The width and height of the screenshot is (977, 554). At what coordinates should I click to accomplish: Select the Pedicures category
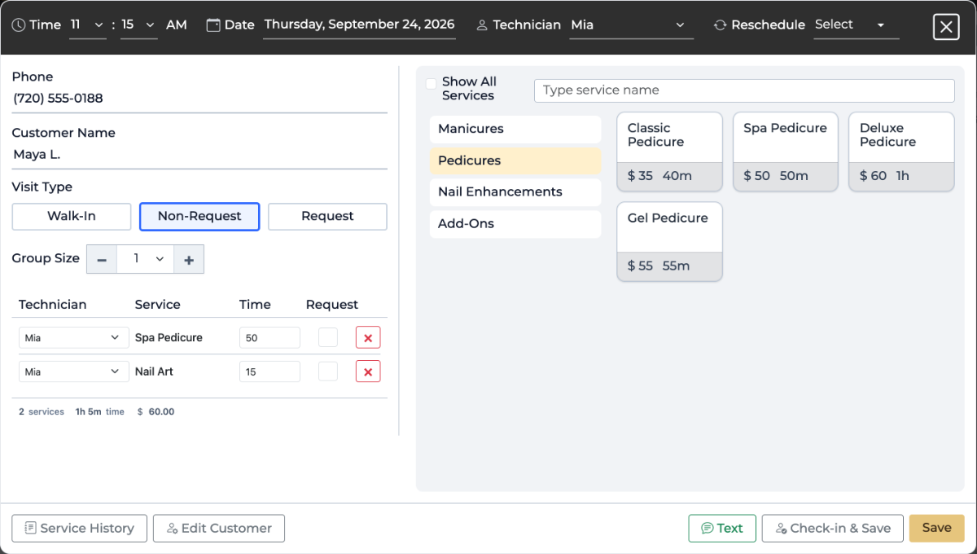515,160
